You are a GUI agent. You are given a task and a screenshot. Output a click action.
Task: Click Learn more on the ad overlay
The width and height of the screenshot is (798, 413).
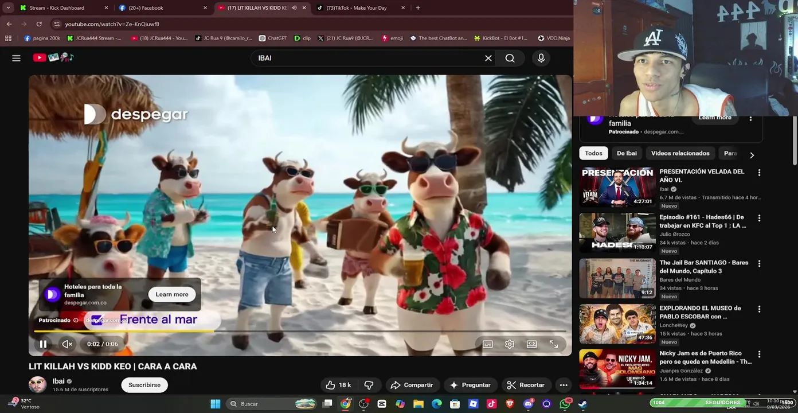[x=172, y=294]
